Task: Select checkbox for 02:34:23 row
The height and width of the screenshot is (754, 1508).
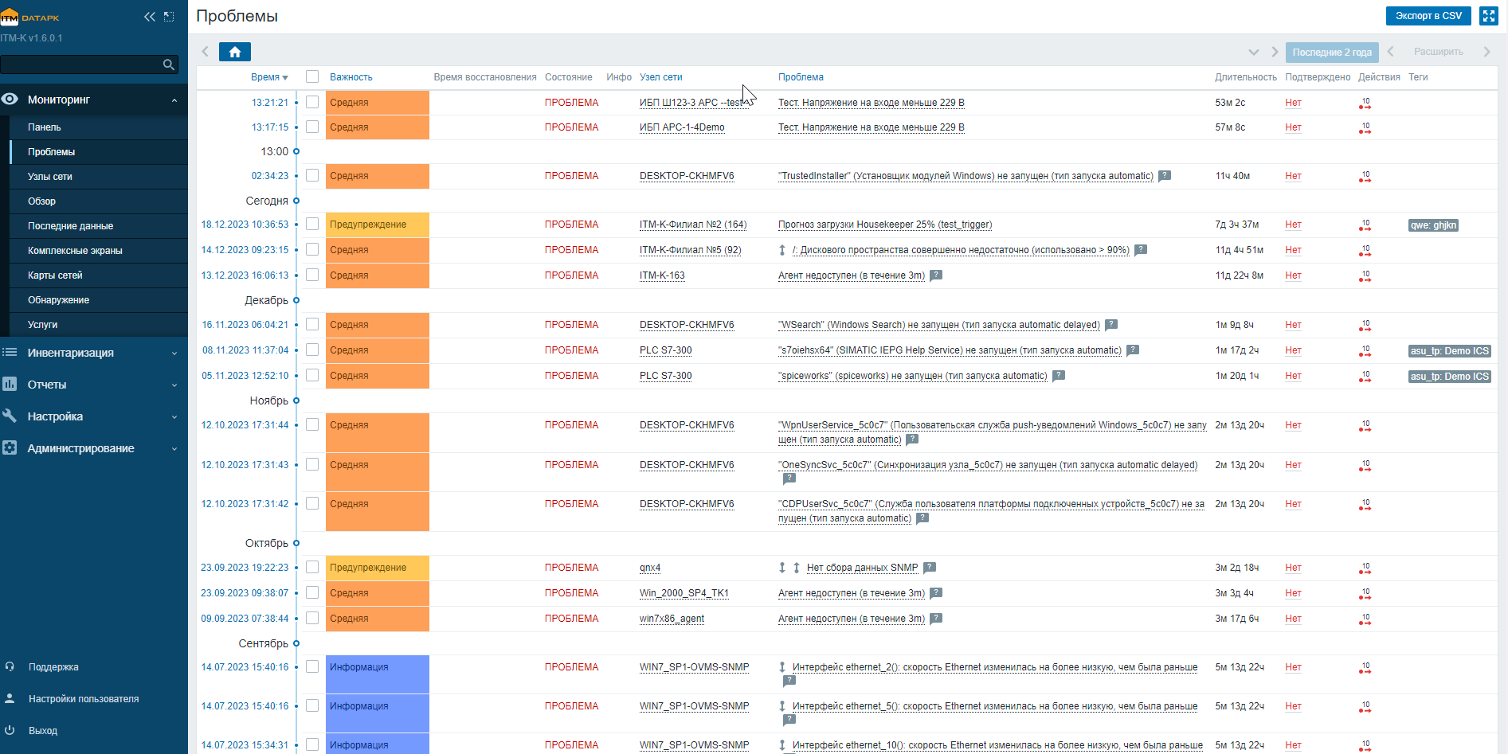Action: pyautogui.click(x=312, y=176)
